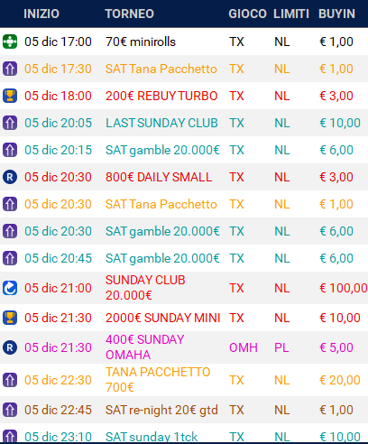Click the GIOCO column header
This screenshot has height=444, width=368.
pyautogui.click(x=247, y=14)
